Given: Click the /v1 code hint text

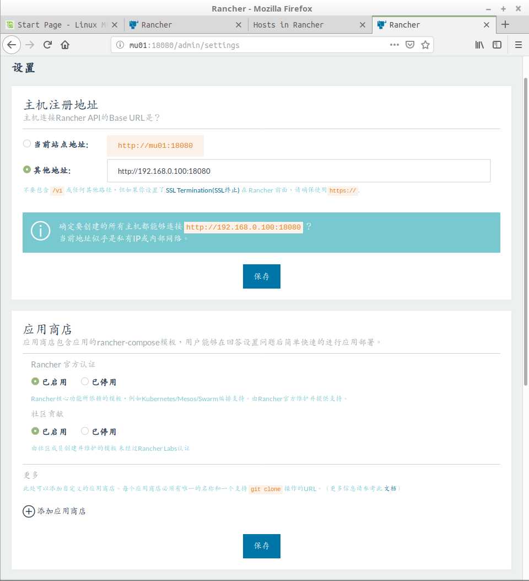Looking at the screenshot, I should point(57,190).
